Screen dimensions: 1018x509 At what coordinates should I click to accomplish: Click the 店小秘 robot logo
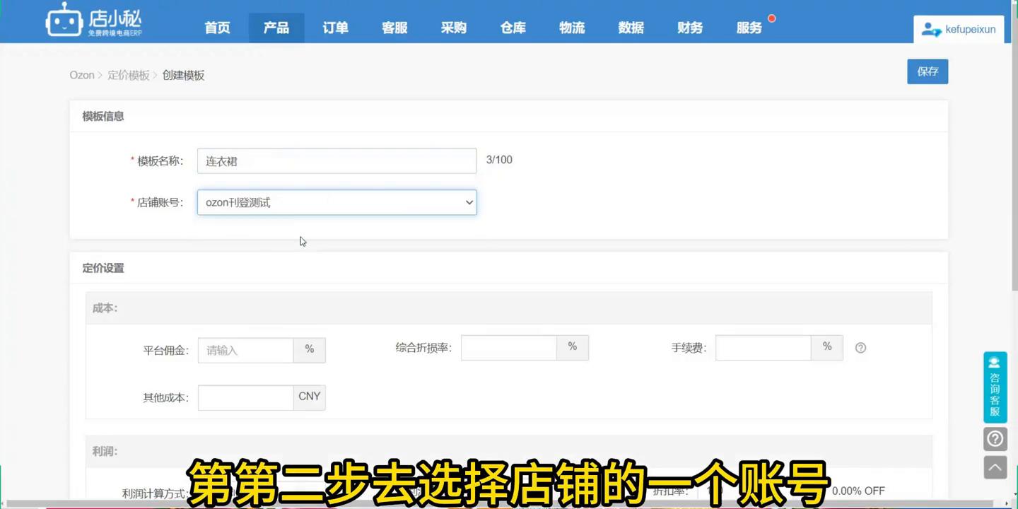click(64, 21)
